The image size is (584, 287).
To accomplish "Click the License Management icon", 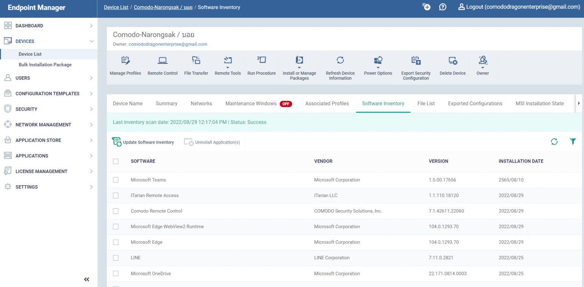I will [8, 171].
